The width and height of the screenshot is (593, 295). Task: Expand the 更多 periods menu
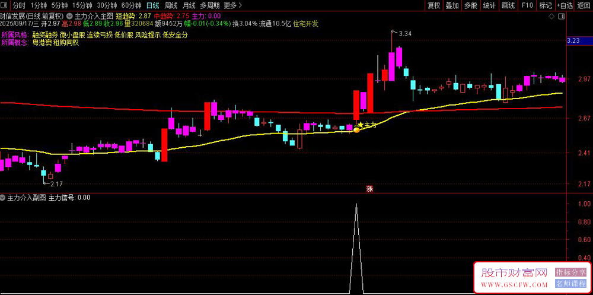coord(232,5)
